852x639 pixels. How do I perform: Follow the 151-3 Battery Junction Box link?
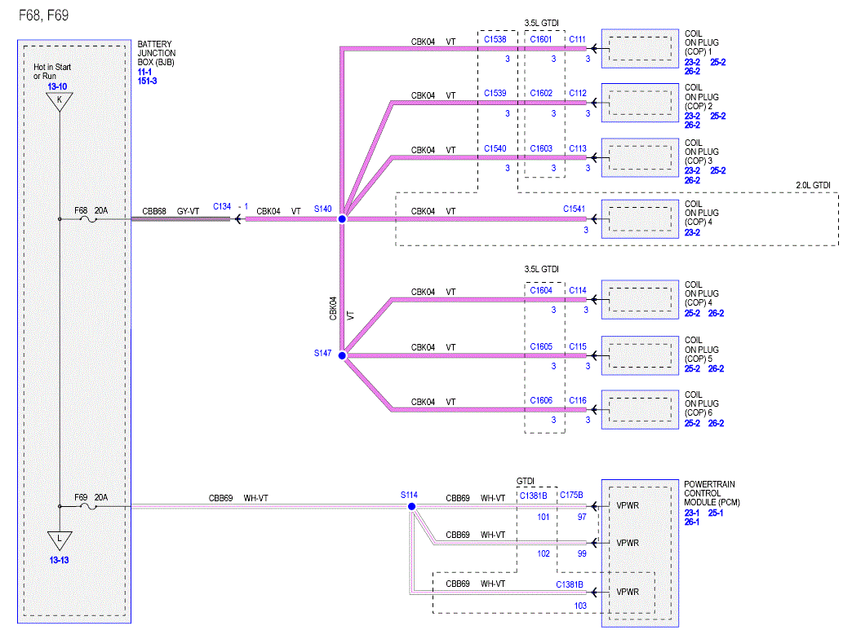pos(147,81)
